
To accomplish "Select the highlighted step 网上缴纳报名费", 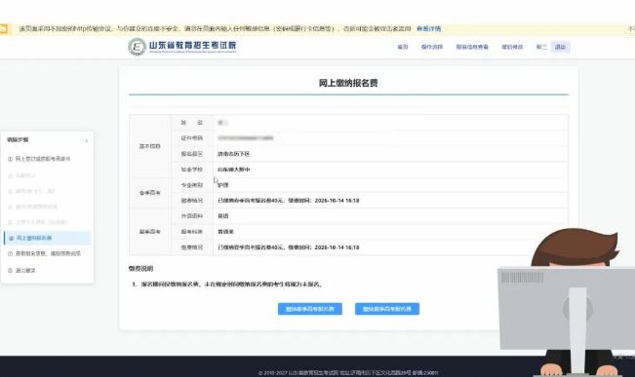I will point(47,238).
